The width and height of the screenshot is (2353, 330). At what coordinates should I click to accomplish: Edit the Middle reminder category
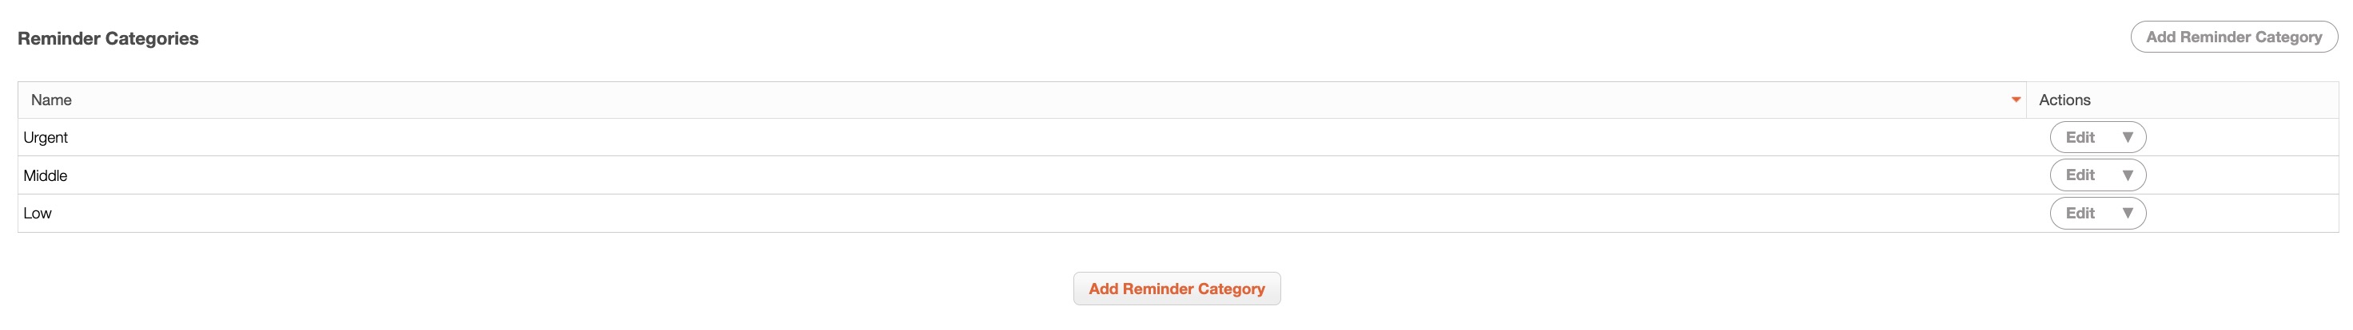pos(2080,175)
